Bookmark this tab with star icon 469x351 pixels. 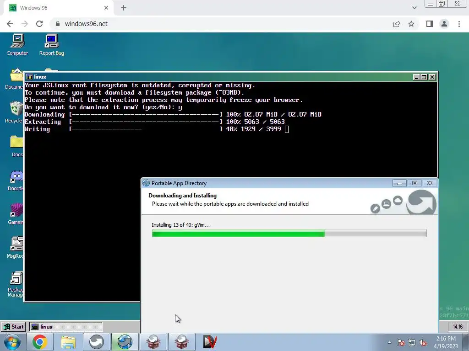coord(411,24)
